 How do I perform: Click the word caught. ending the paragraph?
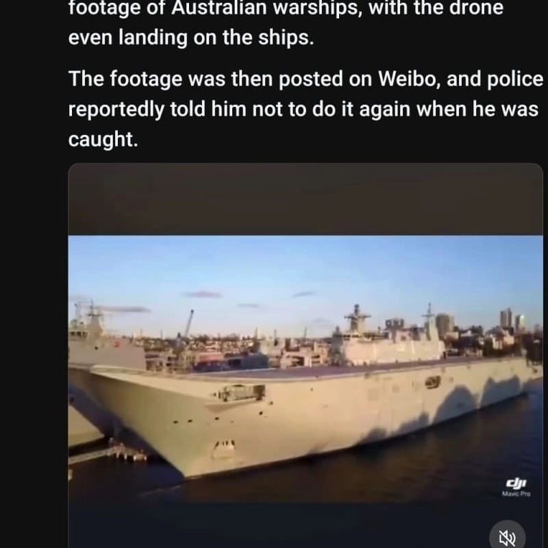click(103, 140)
